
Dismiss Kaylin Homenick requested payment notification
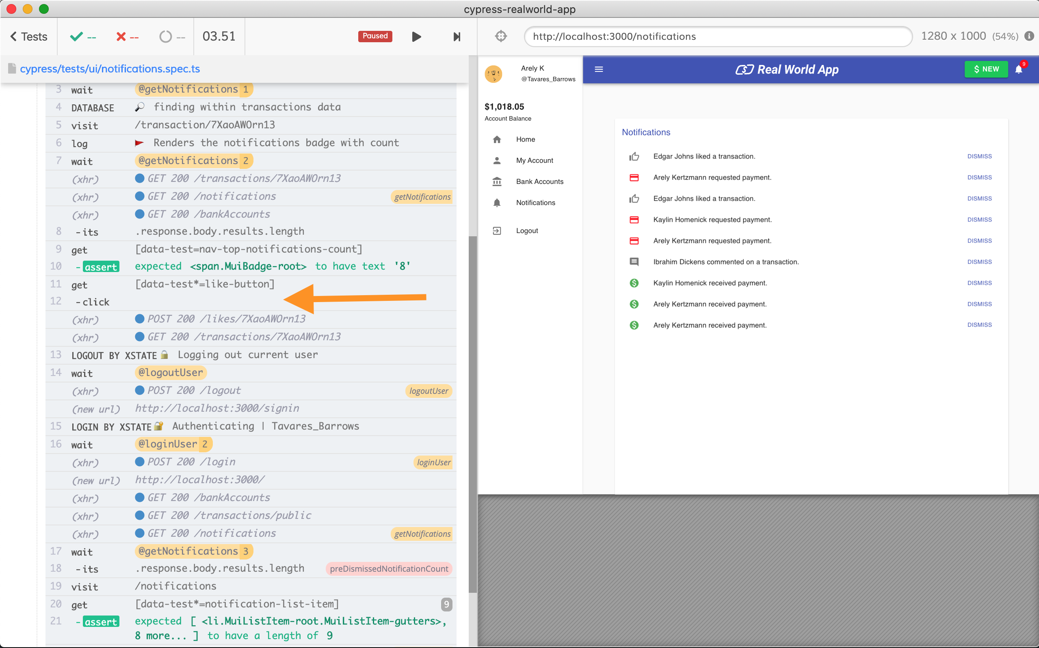(979, 220)
